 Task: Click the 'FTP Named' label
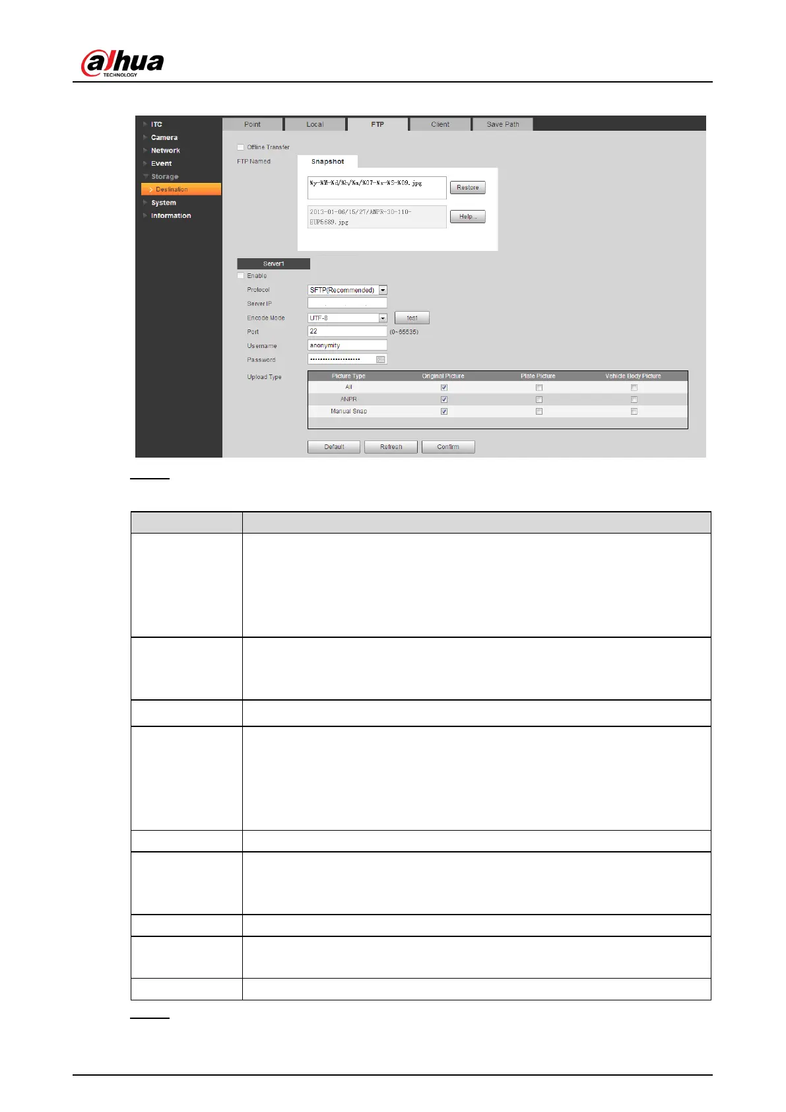coord(254,161)
